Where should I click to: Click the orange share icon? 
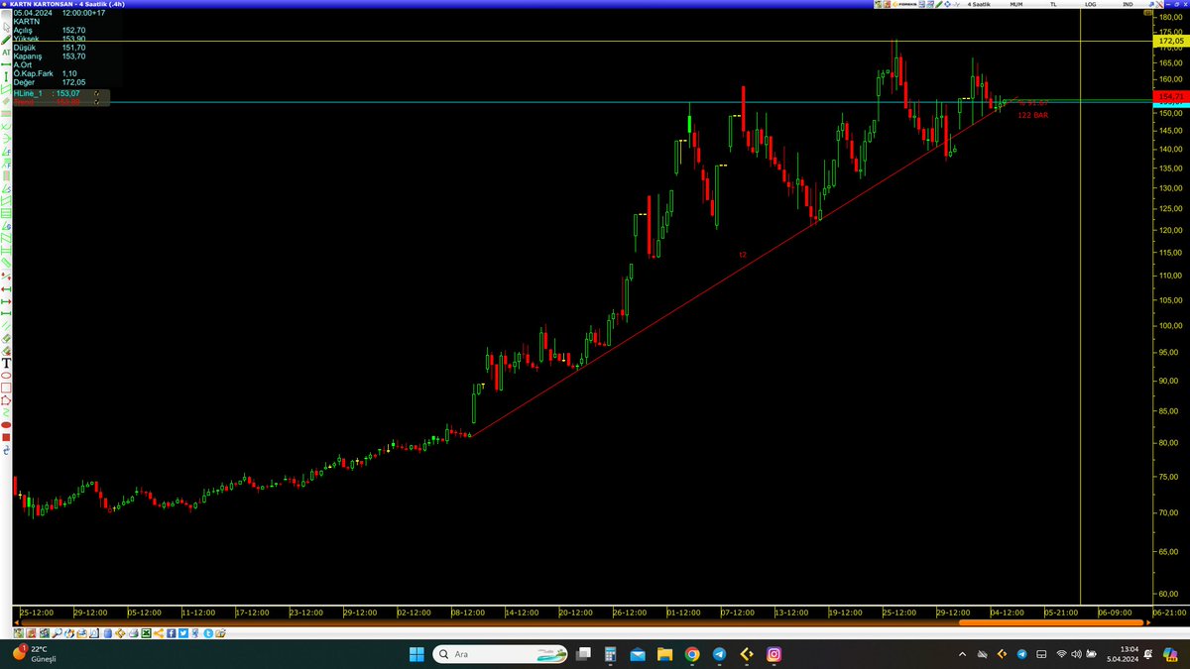tap(159, 633)
